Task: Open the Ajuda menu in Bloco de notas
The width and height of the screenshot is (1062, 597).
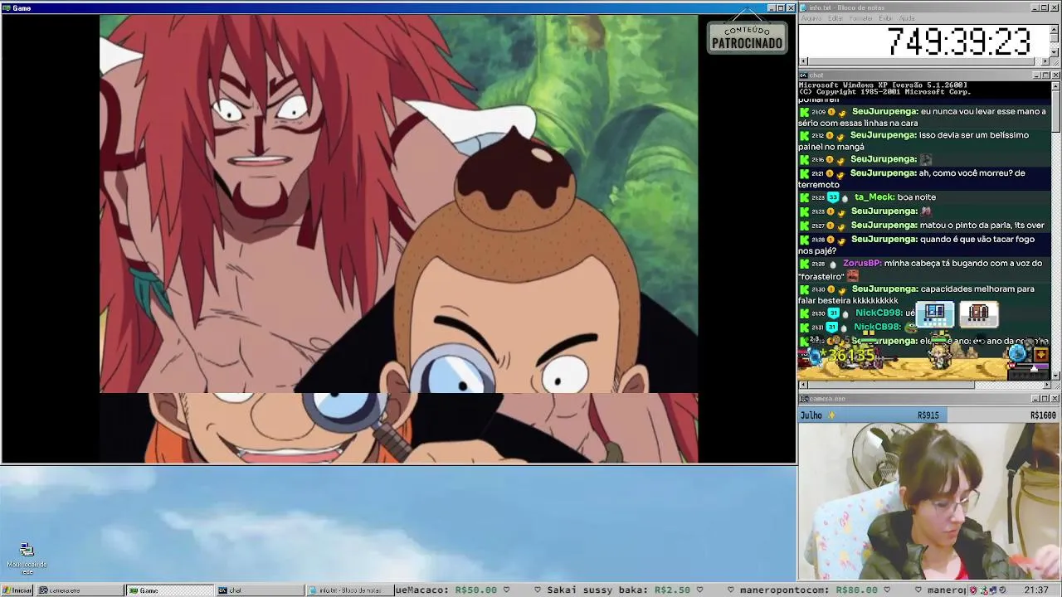Action: coord(908,18)
